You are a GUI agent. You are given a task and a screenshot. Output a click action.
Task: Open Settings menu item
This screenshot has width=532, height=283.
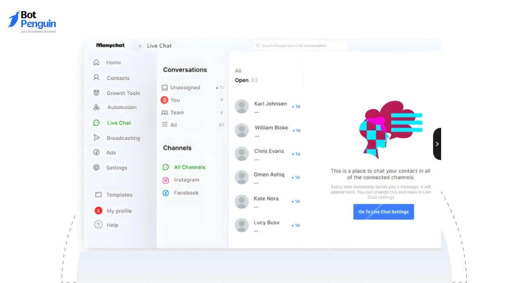pyautogui.click(x=116, y=168)
